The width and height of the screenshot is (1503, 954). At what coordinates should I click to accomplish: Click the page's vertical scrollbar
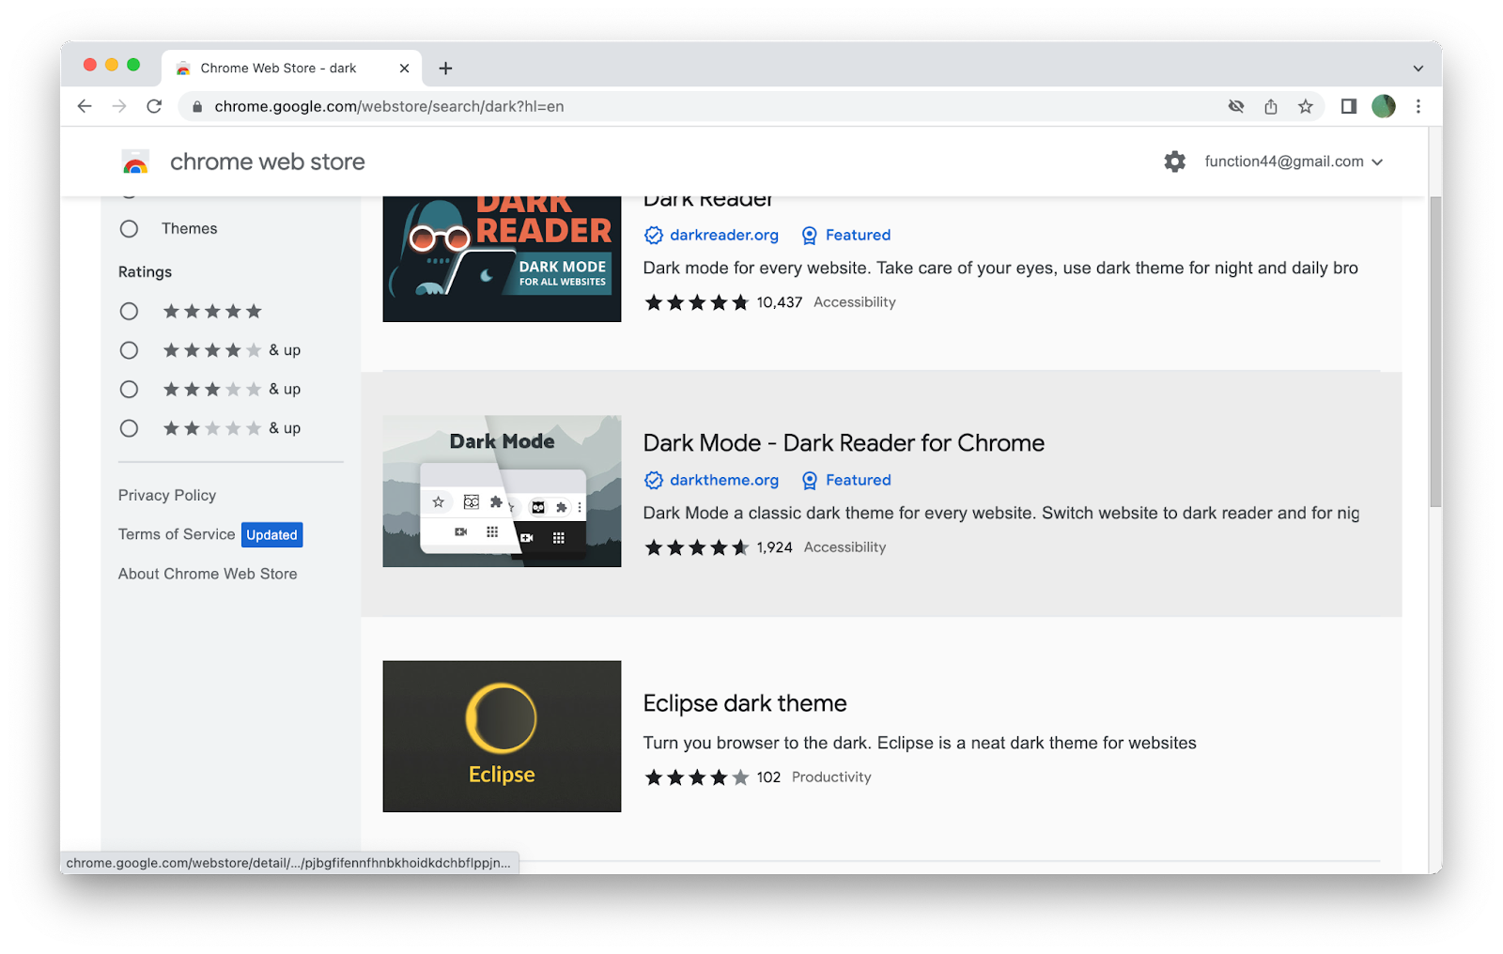pos(1434,352)
